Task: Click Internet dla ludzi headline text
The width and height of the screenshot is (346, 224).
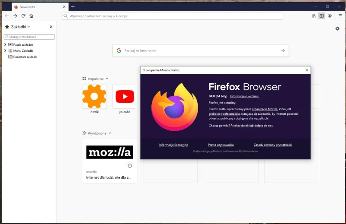Action: (109, 177)
